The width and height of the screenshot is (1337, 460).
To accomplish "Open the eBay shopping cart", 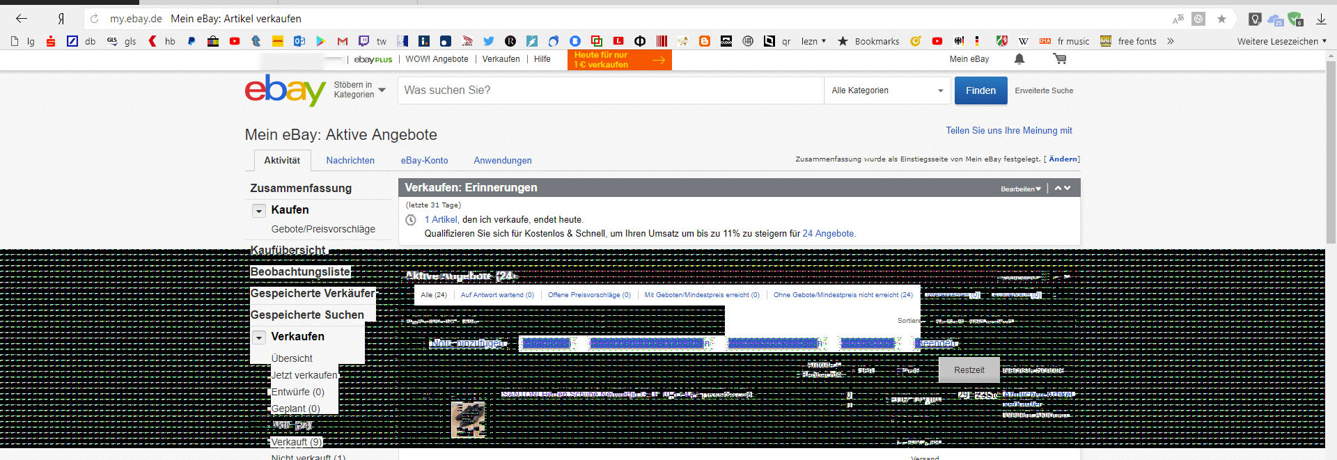I will pos(1060,59).
